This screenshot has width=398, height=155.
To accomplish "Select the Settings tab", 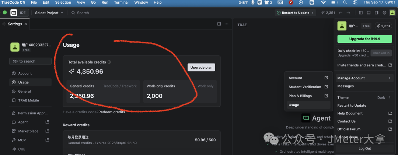I will (x=15, y=24).
